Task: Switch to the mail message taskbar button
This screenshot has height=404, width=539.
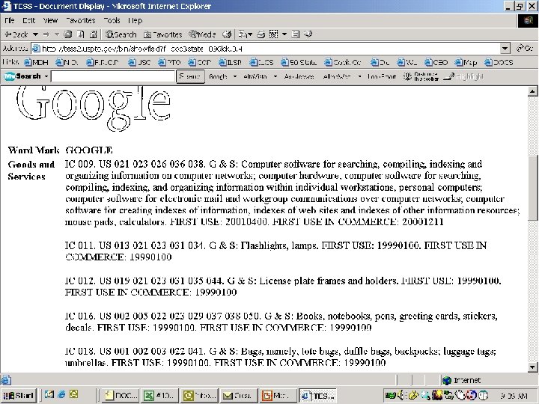Action: tap(239, 396)
